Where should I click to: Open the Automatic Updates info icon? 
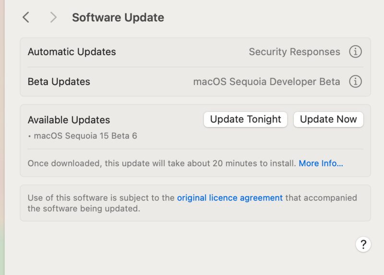[x=355, y=52]
